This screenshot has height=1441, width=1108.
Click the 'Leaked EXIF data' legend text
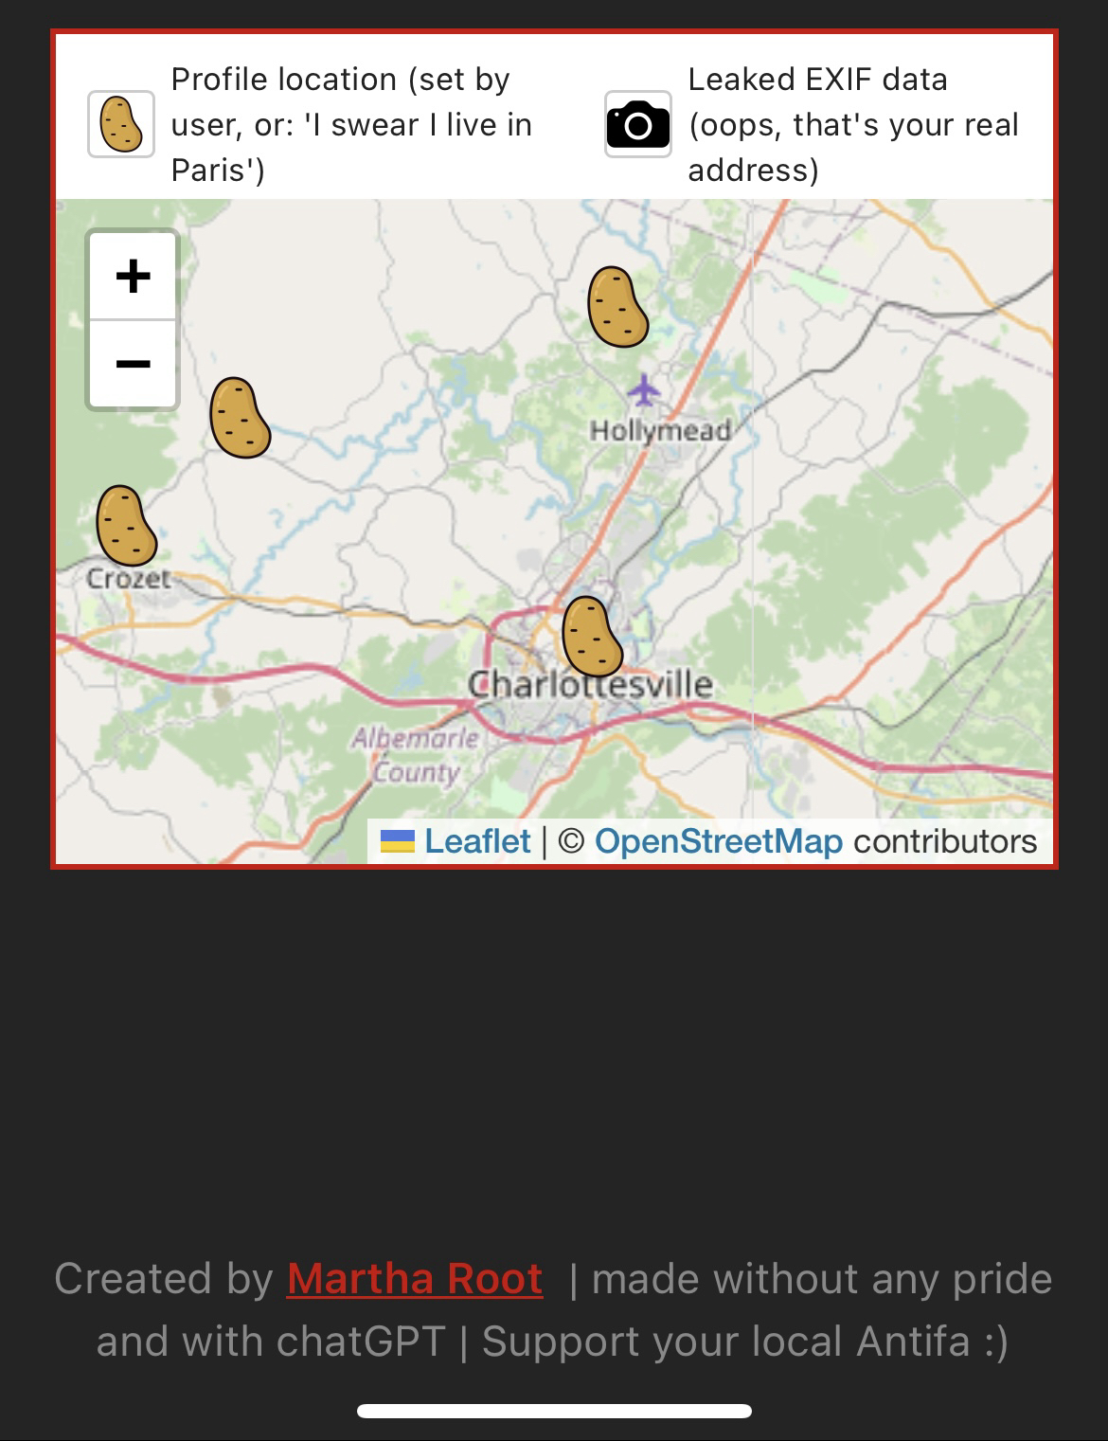click(852, 124)
